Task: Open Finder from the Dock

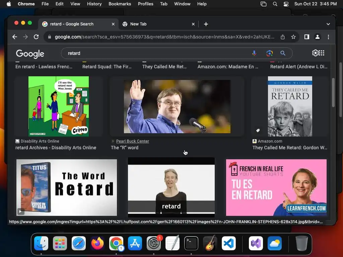Action: [41, 243]
